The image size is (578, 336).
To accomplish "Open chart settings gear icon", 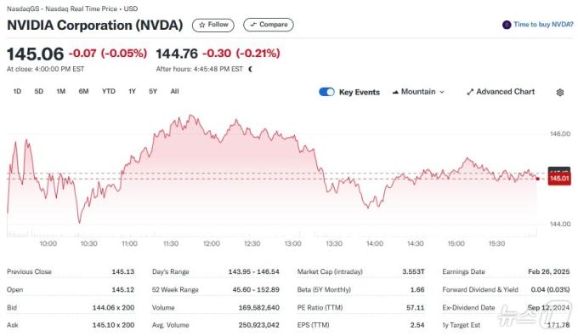I will click(560, 92).
